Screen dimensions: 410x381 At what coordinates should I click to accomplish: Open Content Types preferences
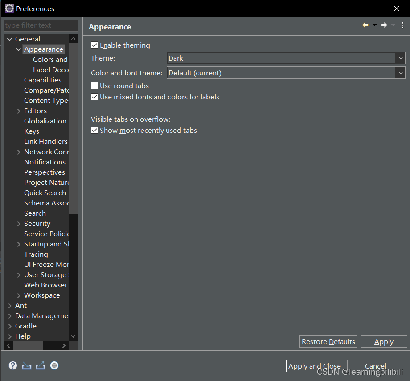pyautogui.click(x=46, y=101)
